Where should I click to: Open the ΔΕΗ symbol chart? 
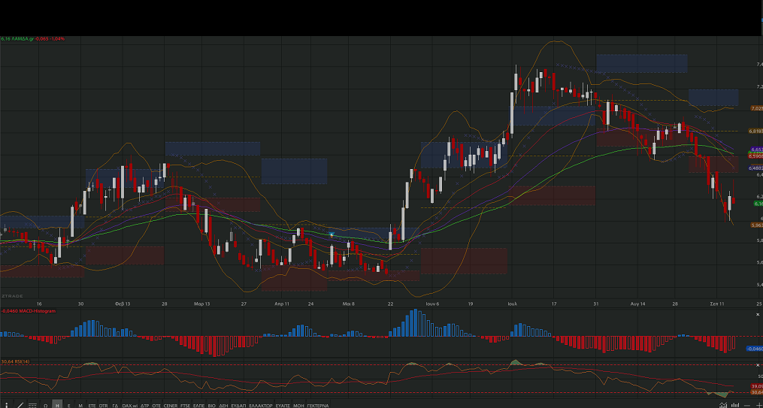223,405
